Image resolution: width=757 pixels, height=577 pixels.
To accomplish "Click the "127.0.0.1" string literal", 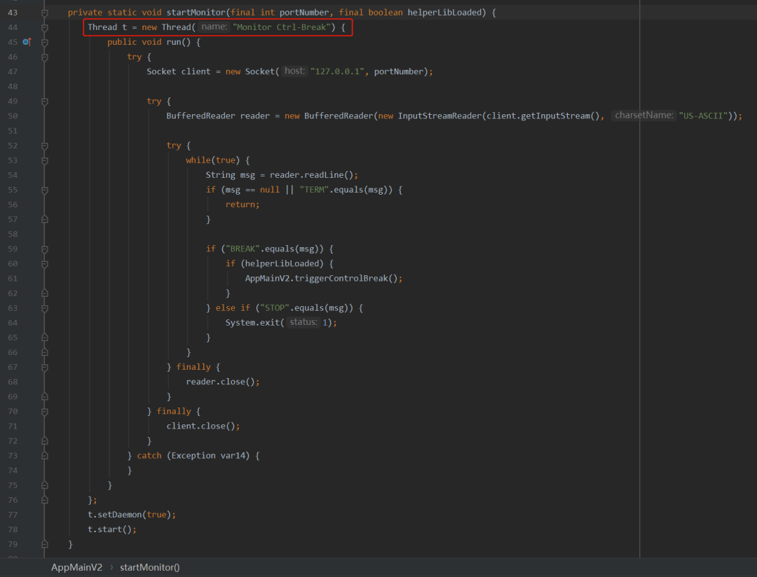I will [x=337, y=71].
